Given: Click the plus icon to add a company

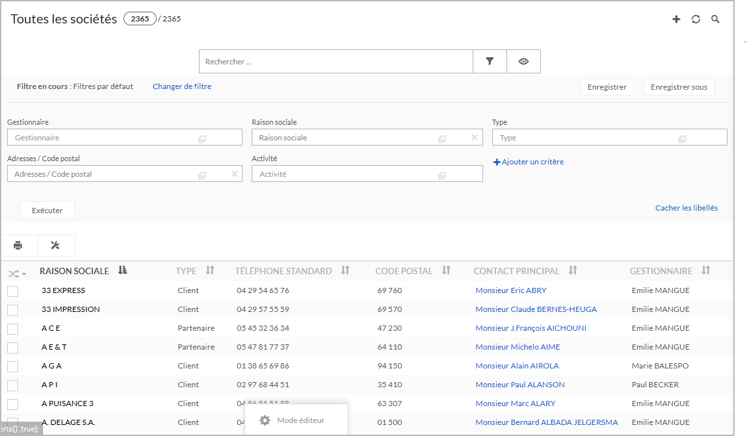Looking at the screenshot, I should [676, 19].
